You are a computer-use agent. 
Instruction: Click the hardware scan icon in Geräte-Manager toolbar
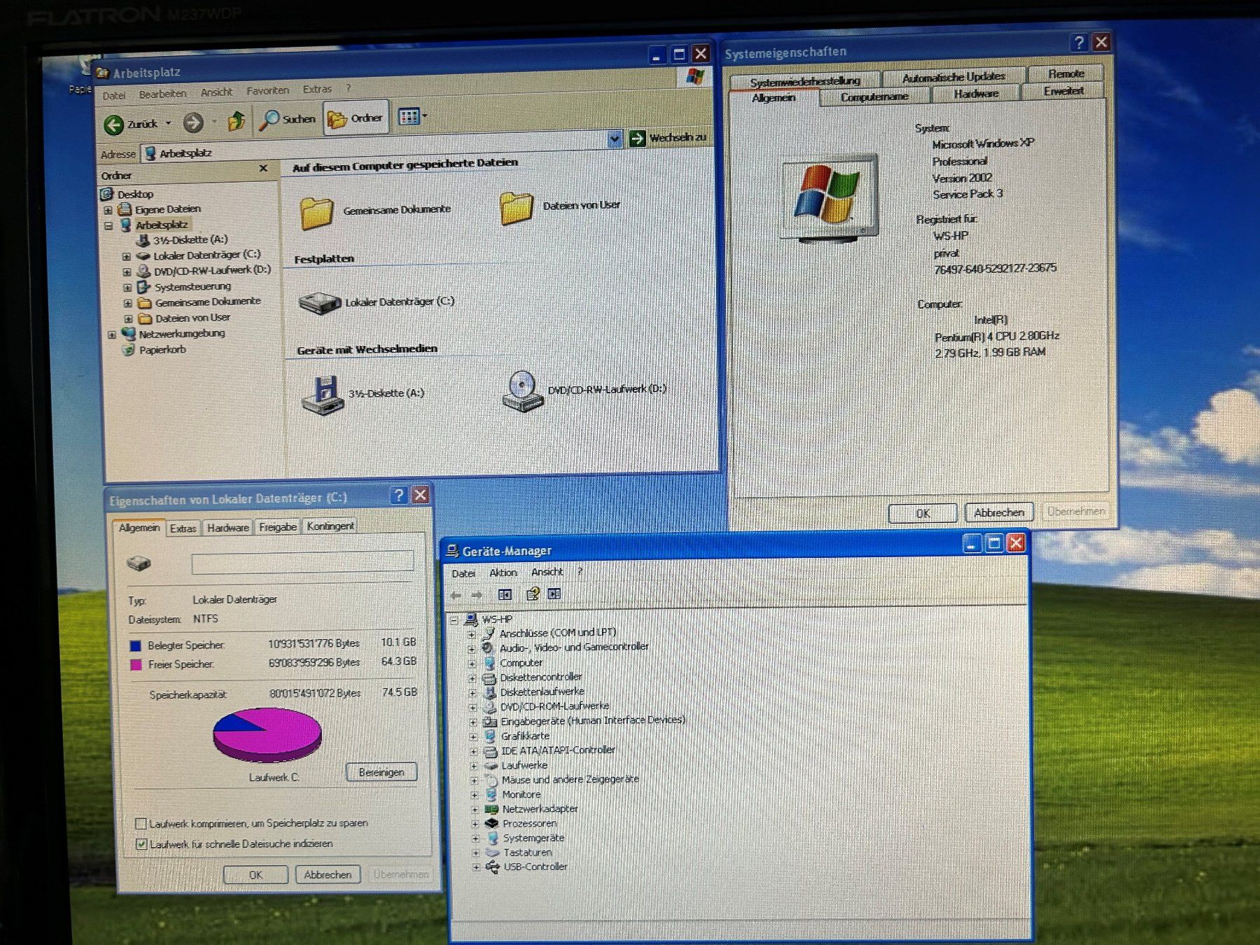[x=554, y=594]
